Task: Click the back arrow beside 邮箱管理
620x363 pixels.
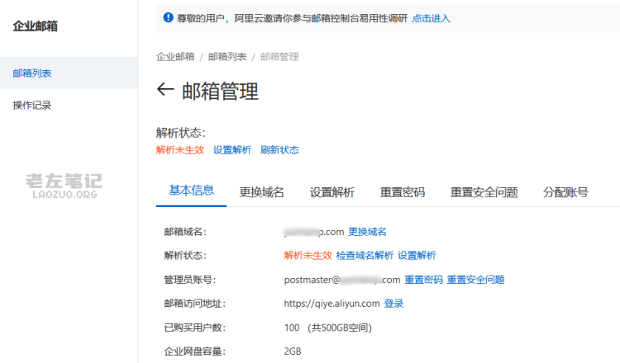Action: [x=165, y=89]
